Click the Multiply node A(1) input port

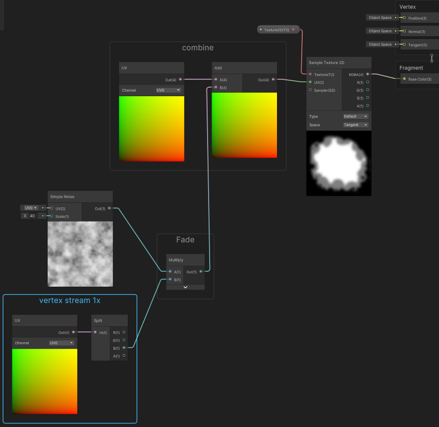click(x=170, y=271)
